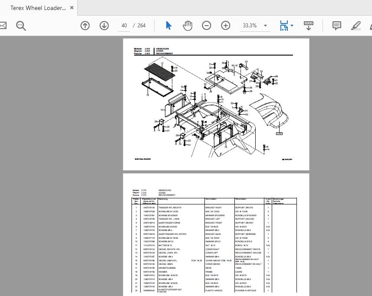Click the Zoom Out minus icon

(x=206, y=26)
